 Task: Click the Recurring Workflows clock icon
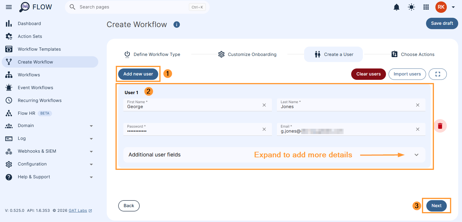(9, 101)
